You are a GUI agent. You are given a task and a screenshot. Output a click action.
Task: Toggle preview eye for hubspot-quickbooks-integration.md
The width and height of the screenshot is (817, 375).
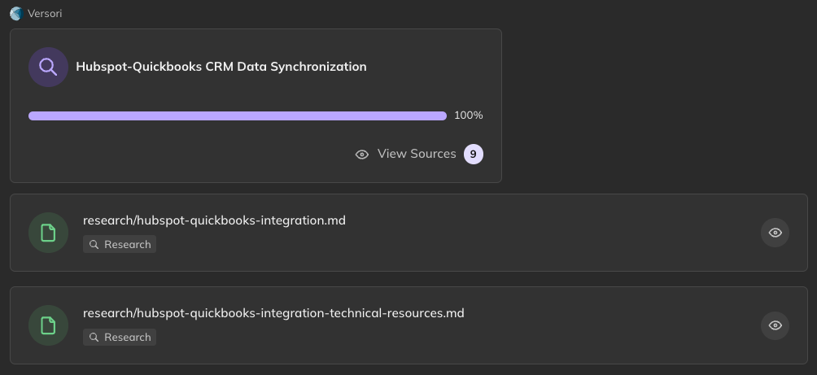pos(775,233)
